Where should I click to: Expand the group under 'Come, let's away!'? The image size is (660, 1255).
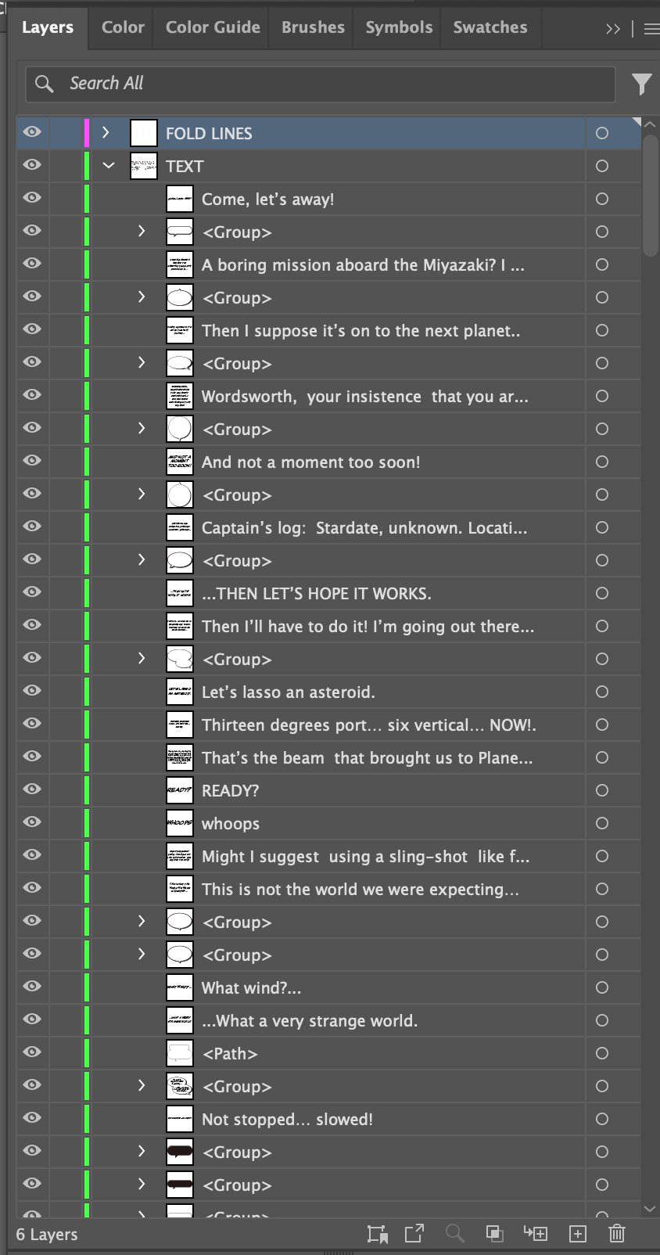[x=142, y=231]
